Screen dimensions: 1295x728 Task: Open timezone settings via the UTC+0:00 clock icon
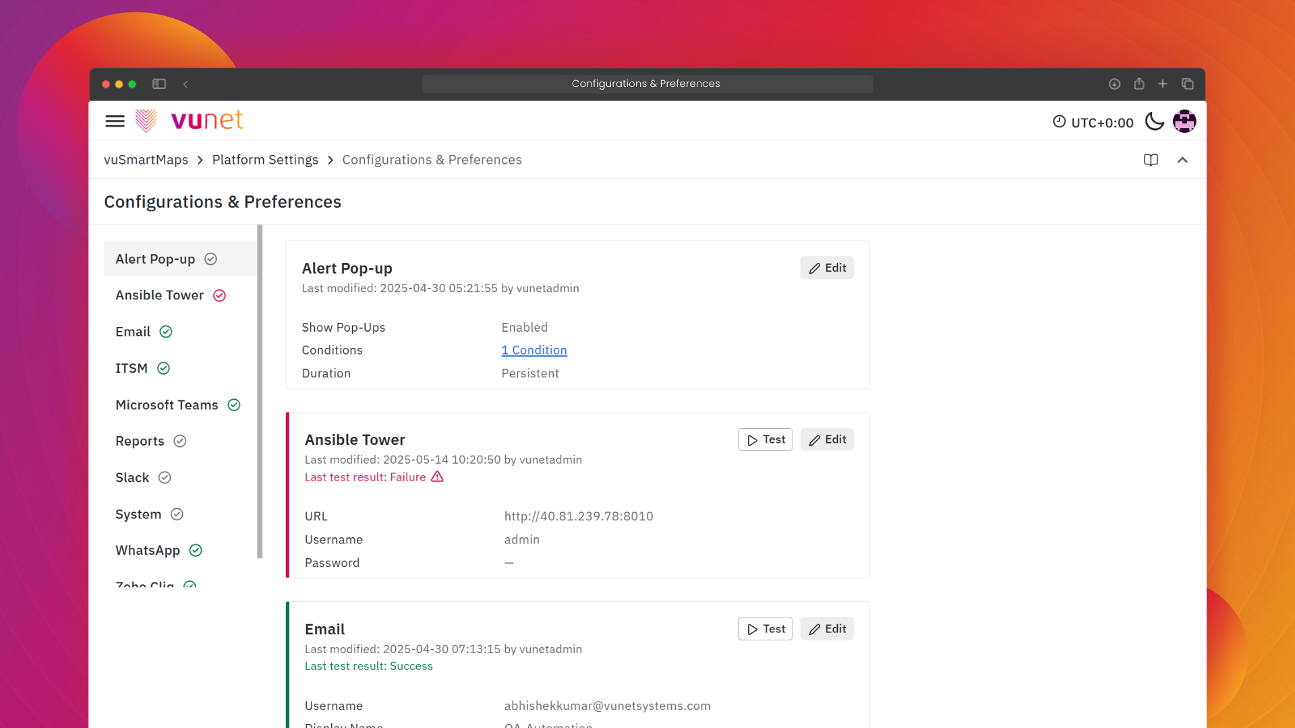(x=1059, y=122)
